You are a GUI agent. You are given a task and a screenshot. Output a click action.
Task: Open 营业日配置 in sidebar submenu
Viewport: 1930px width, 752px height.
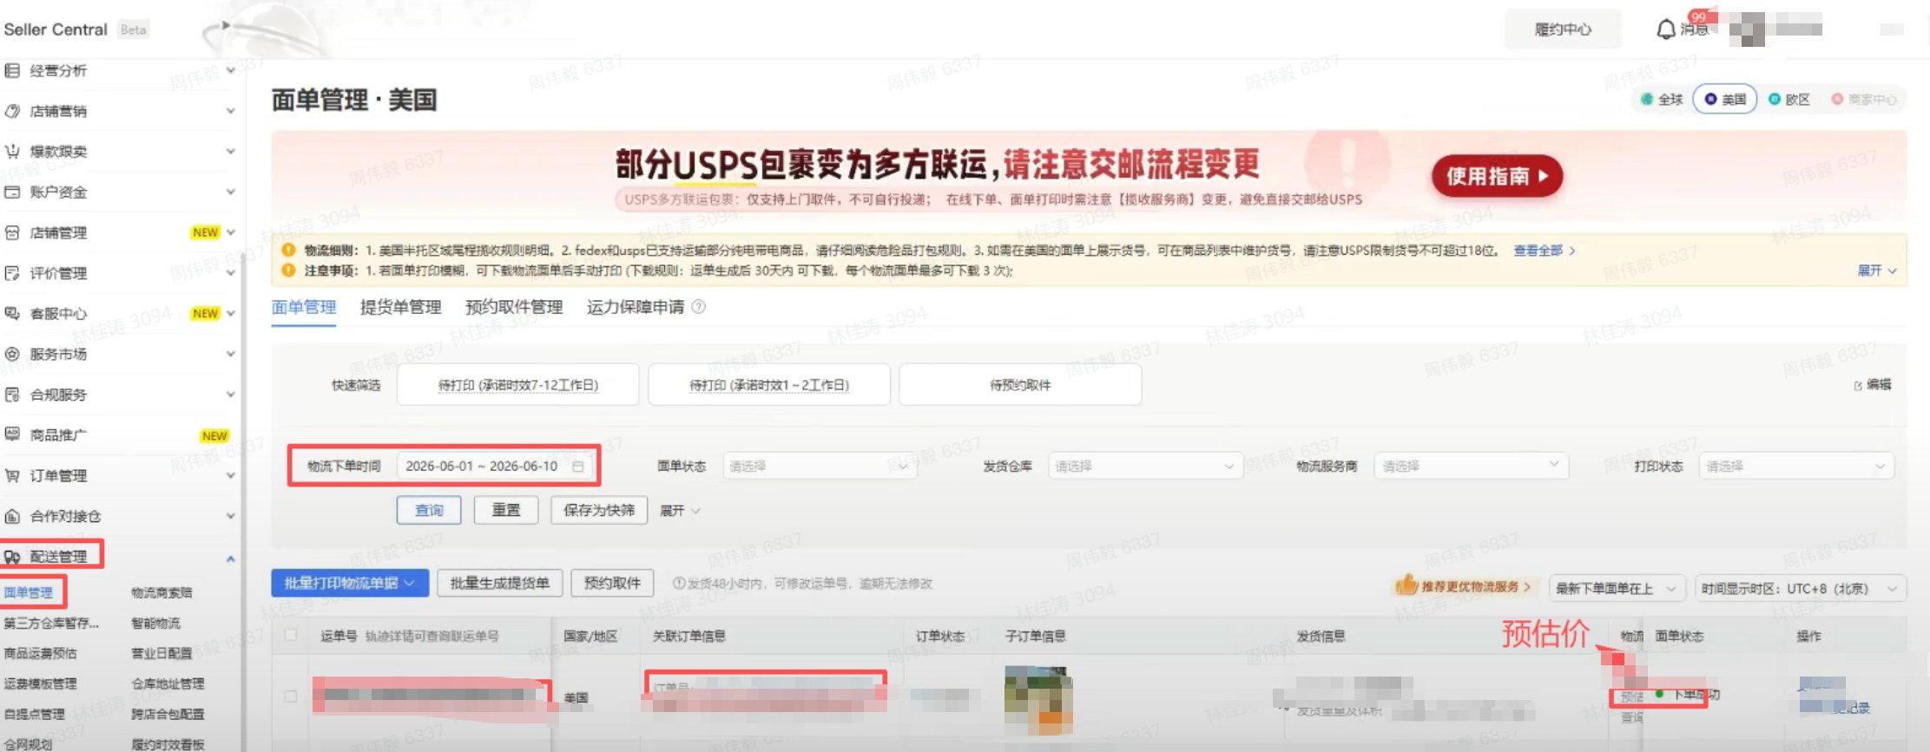(x=161, y=654)
